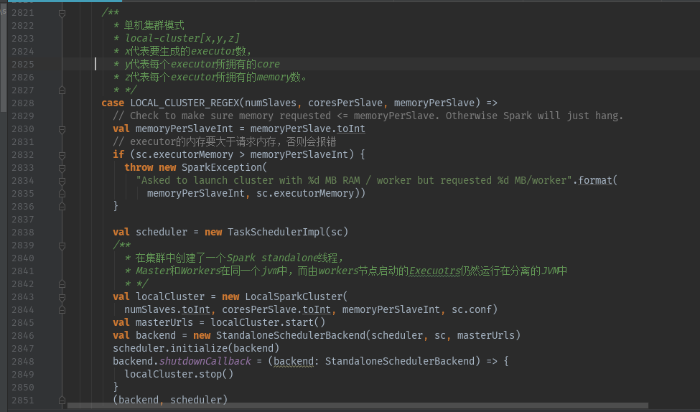Click TaskSchedulerImpl(sc) on line 2838
Image resolution: width=700 pixels, height=412 pixels.
288,232
